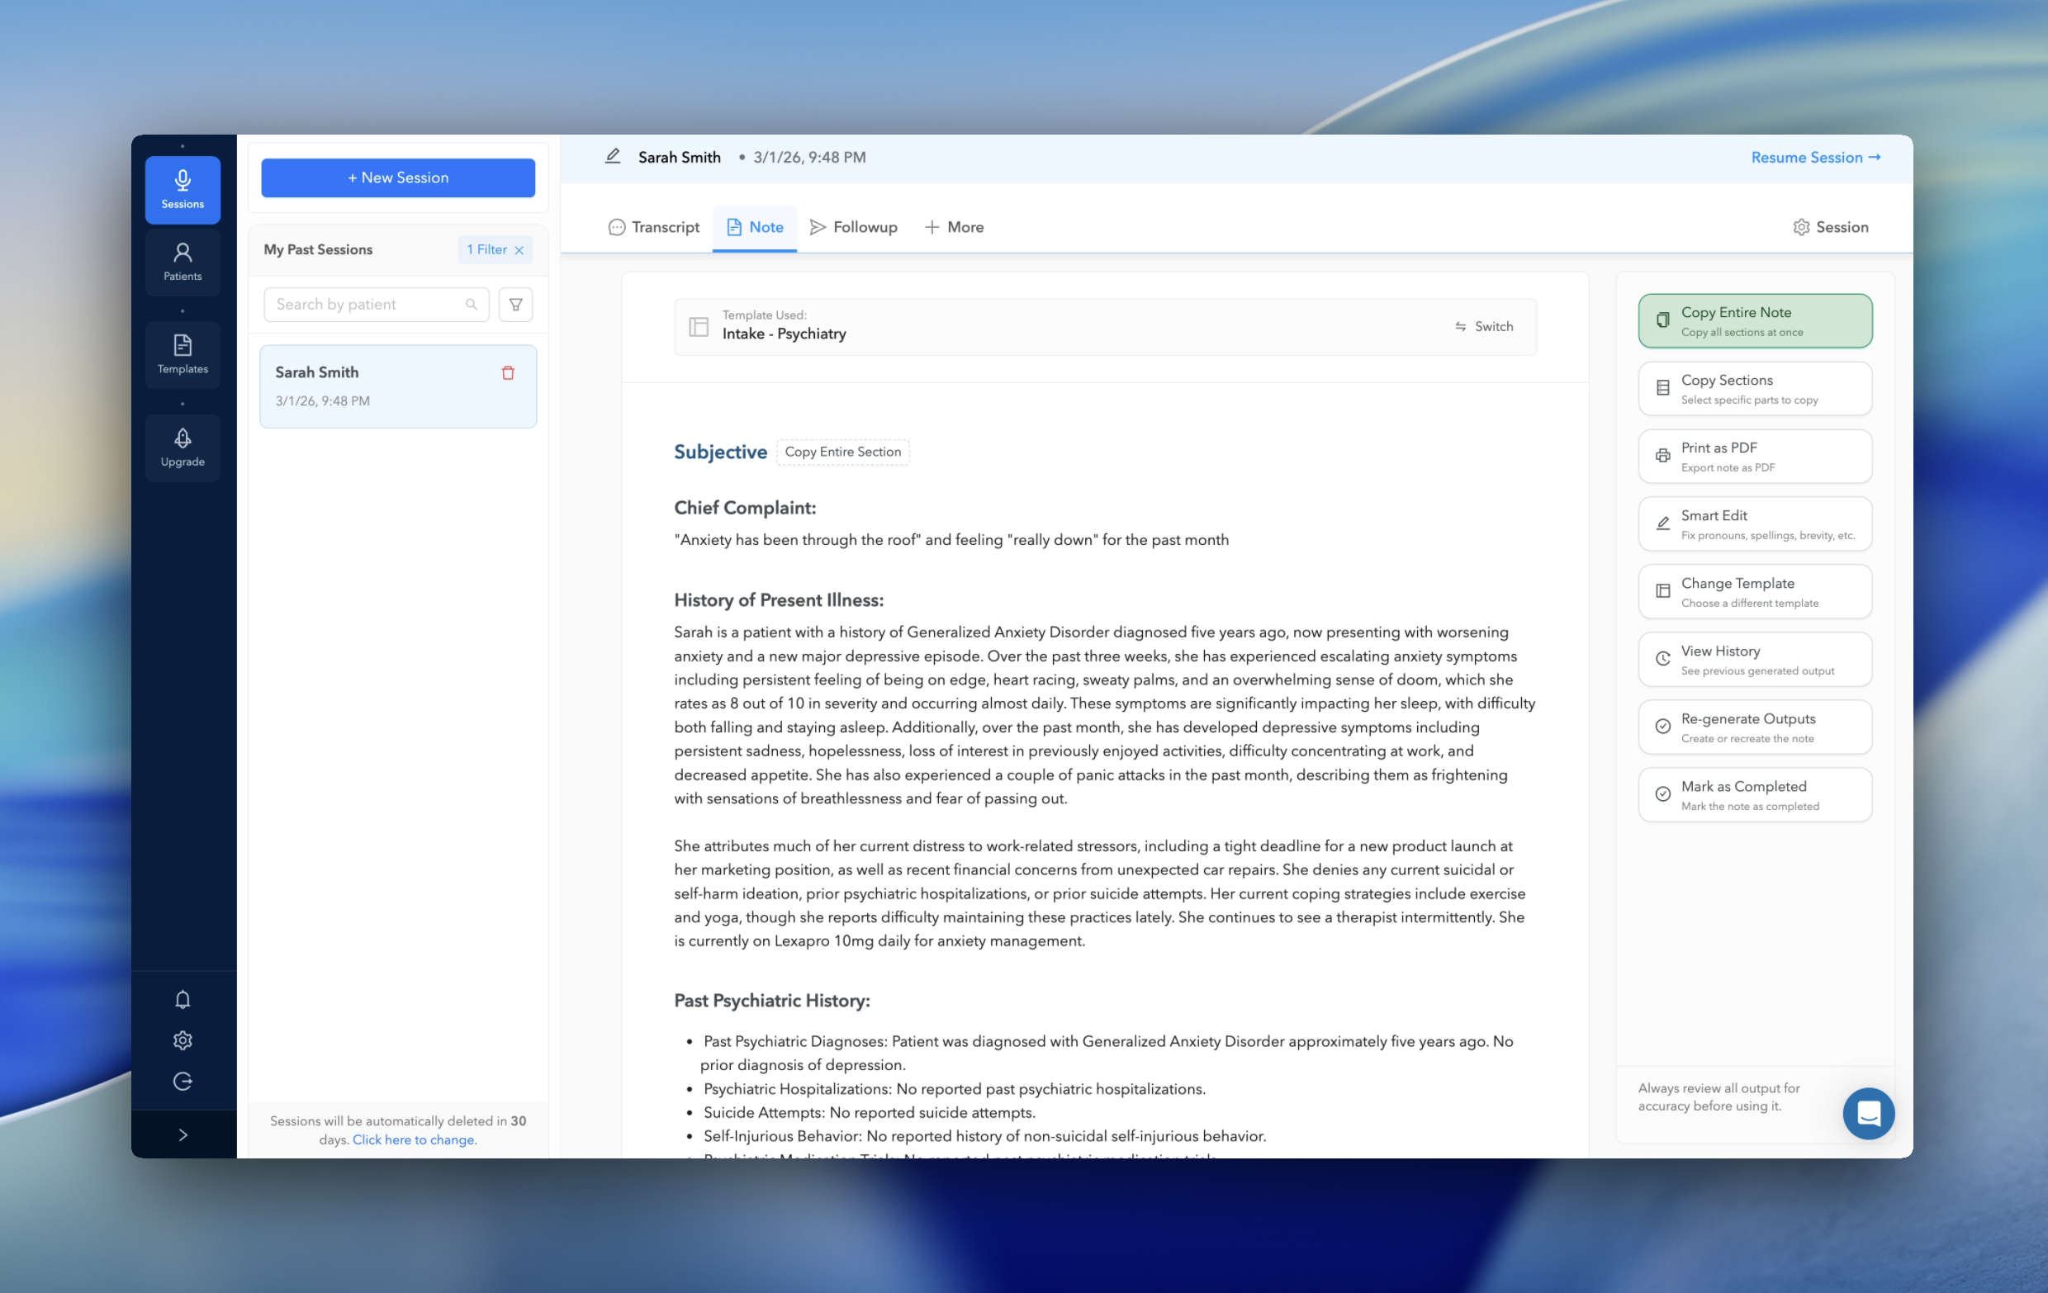Open the Followup tab
Screen dimensions: 2048x1293
coord(853,227)
